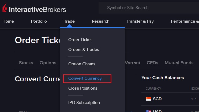Screen dimensions: 199x112
Task: Open IPO Subscription from the menu
Action: tap(84, 103)
